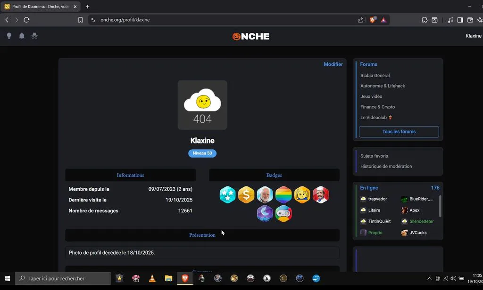Screen dimensions: 483x290
Task: Go to the Jeux vidéo forum
Action: tap(371, 96)
